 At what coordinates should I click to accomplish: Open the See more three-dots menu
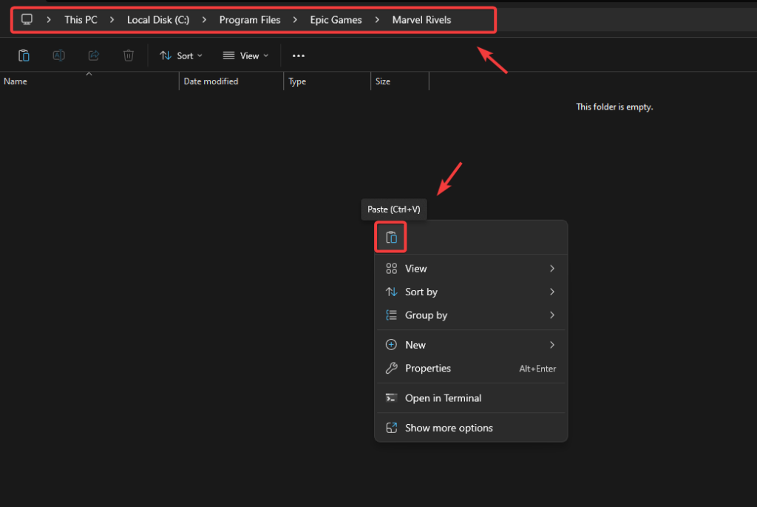click(299, 56)
